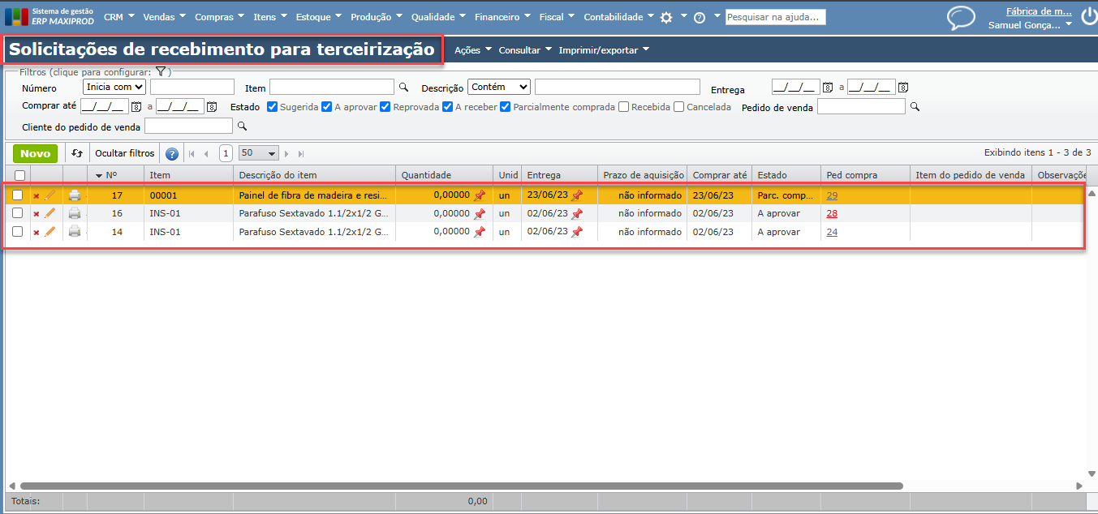
Task: Go to the next page arrow
Action: pyautogui.click(x=286, y=153)
